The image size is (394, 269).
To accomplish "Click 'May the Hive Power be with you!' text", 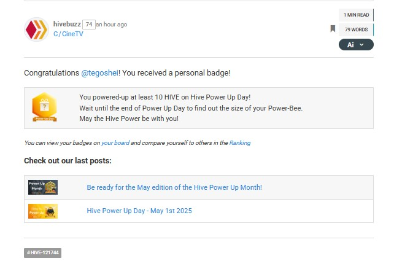I will pyautogui.click(x=129, y=119).
